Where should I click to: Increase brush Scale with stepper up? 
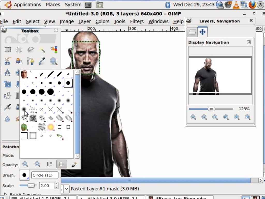(x=56, y=184)
